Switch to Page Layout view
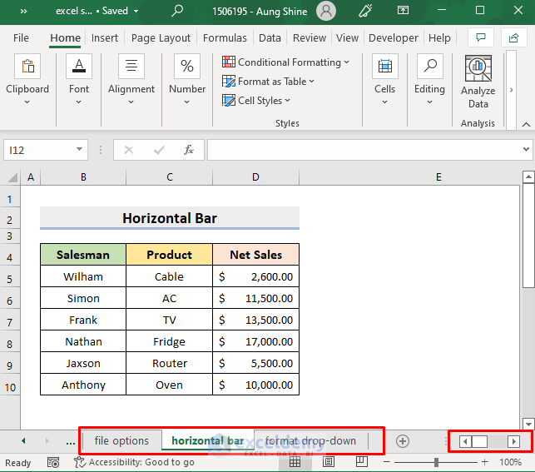This screenshot has height=472, width=535. (329, 462)
